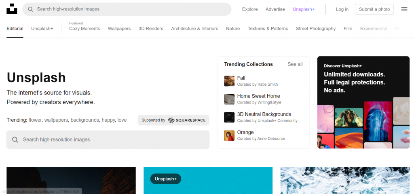
Task: Click trending term backgrounds
Action: (x=85, y=120)
